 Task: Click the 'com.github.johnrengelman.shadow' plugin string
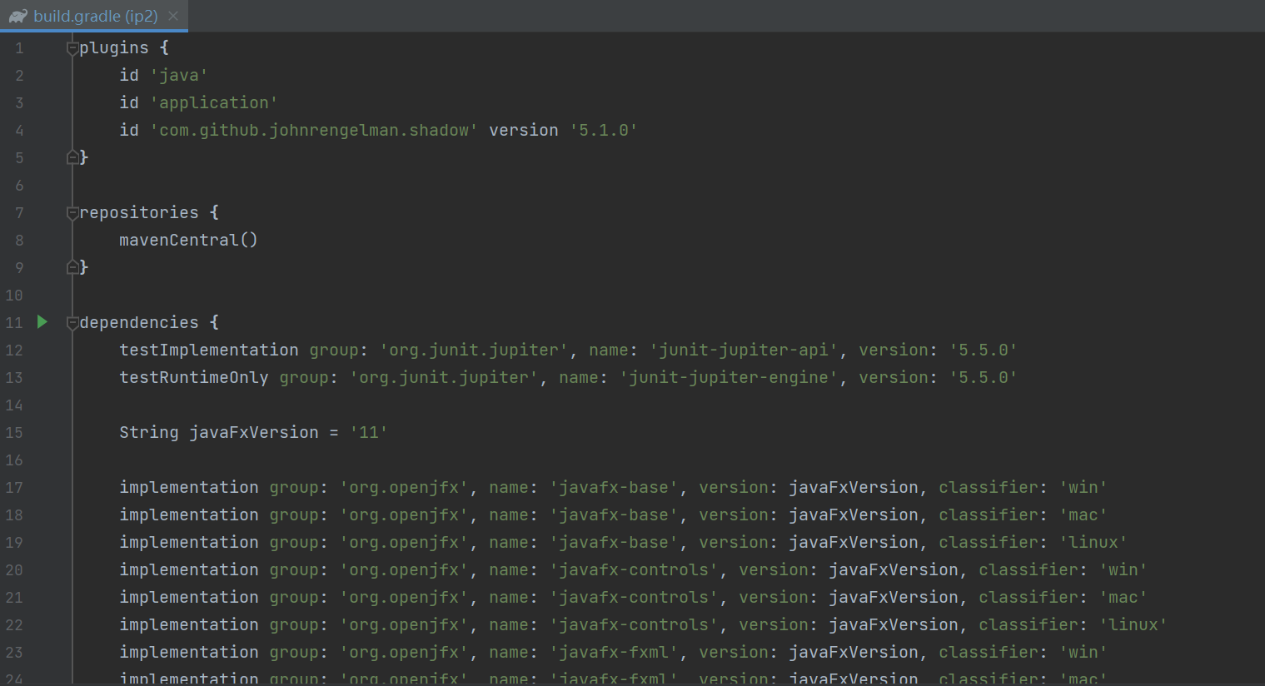tap(314, 130)
